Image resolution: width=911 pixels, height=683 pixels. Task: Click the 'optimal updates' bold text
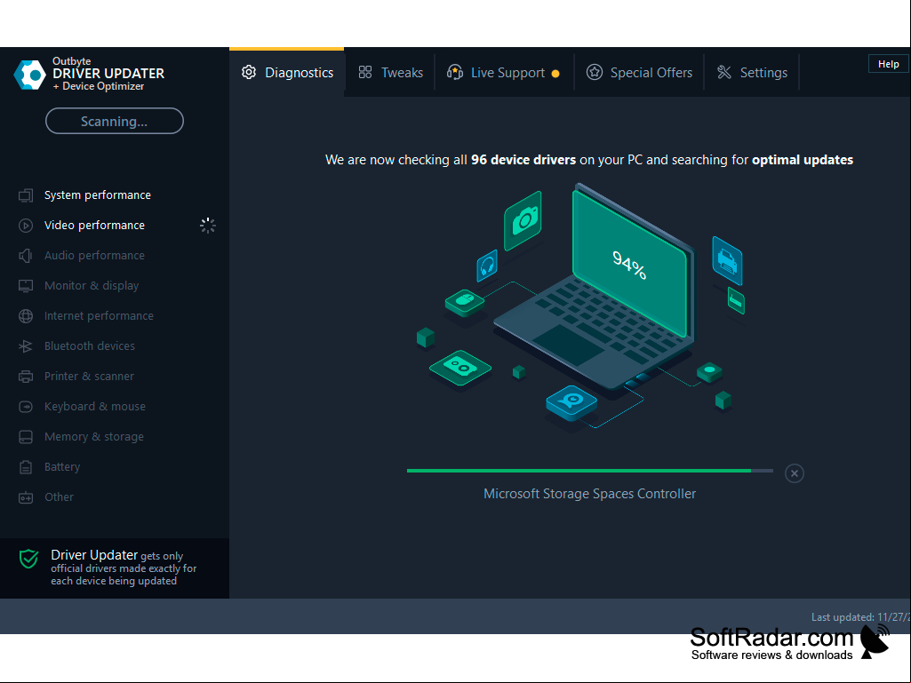click(x=803, y=160)
